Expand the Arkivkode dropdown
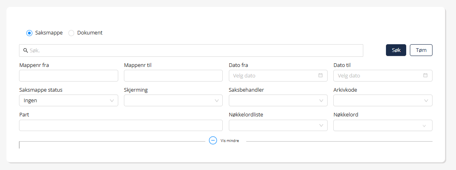Viewport: 456px width, 170px height. (x=383, y=101)
